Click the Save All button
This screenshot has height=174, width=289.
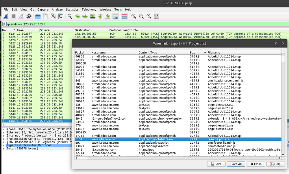coord(236,164)
